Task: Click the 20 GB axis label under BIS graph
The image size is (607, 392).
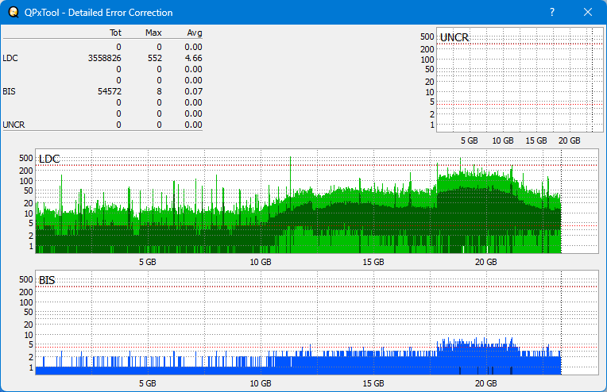Action: 486,382
